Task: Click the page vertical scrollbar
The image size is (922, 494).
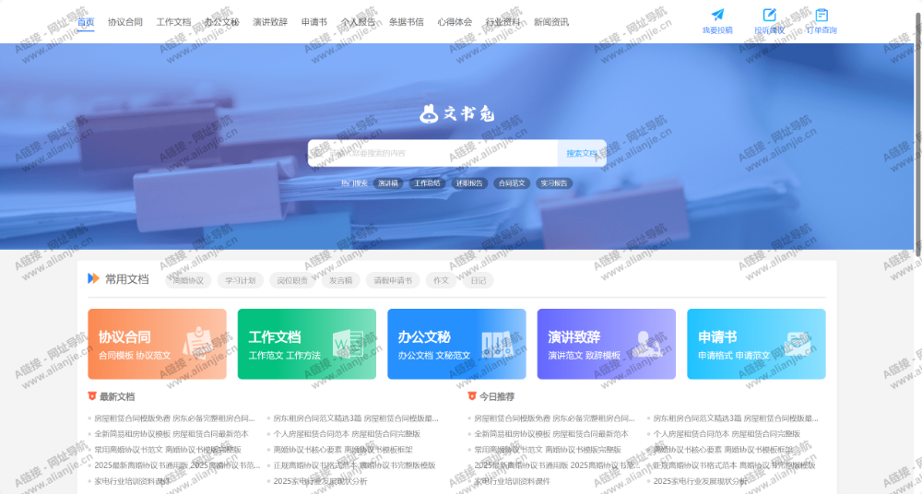Action: tap(917, 129)
